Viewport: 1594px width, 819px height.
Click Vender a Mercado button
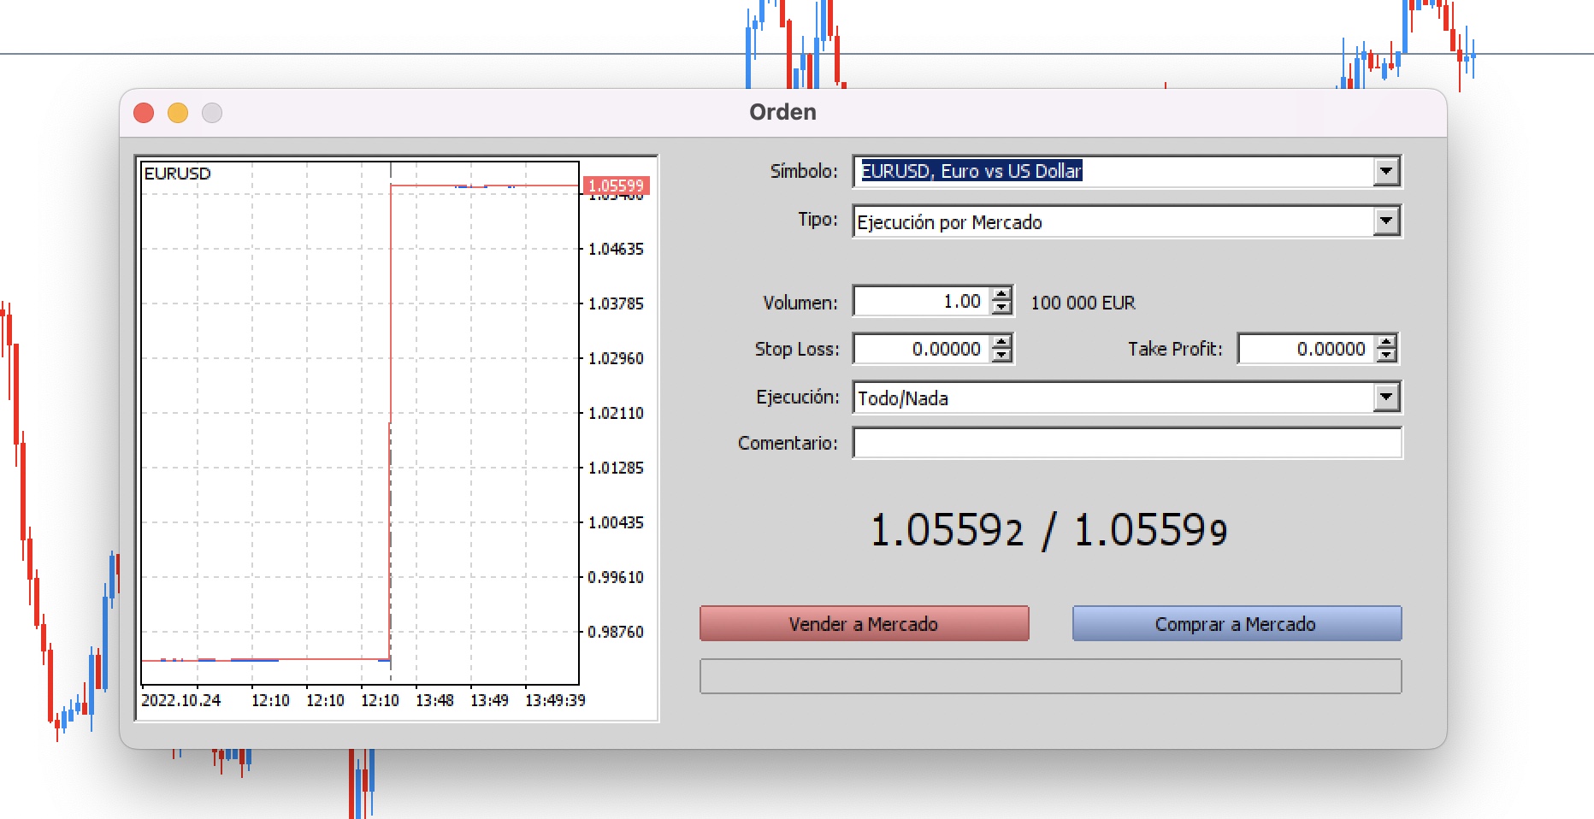[x=864, y=624]
